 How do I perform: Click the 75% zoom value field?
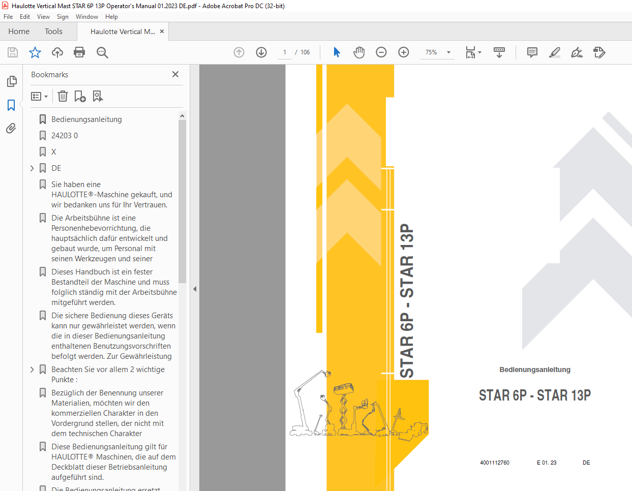[x=431, y=52]
